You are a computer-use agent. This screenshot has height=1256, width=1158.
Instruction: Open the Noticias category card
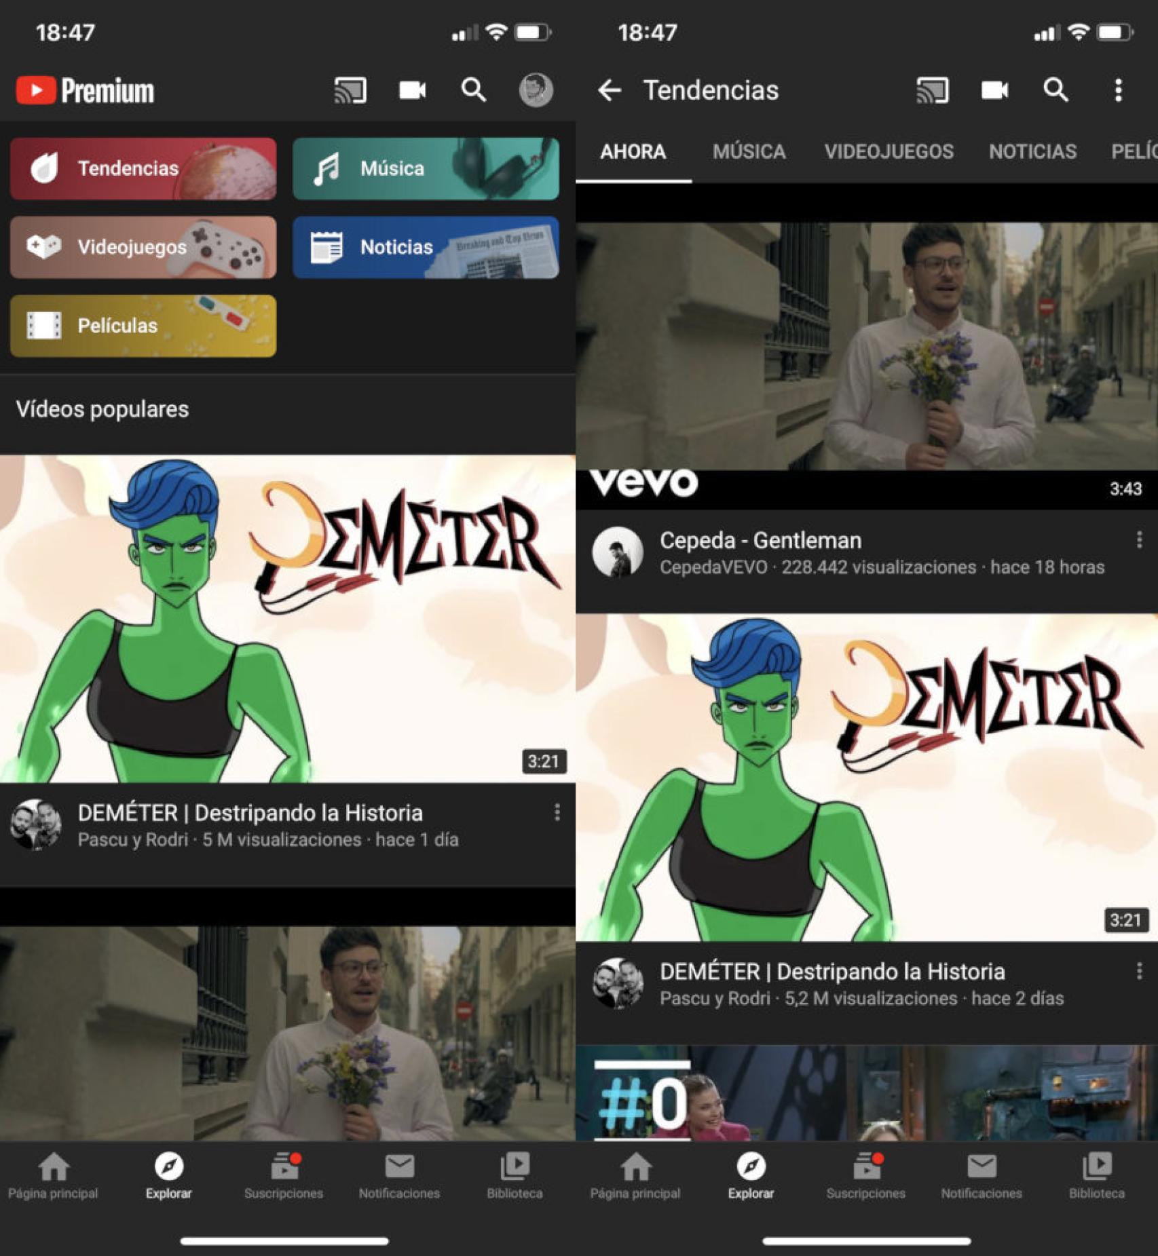click(x=426, y=247)
